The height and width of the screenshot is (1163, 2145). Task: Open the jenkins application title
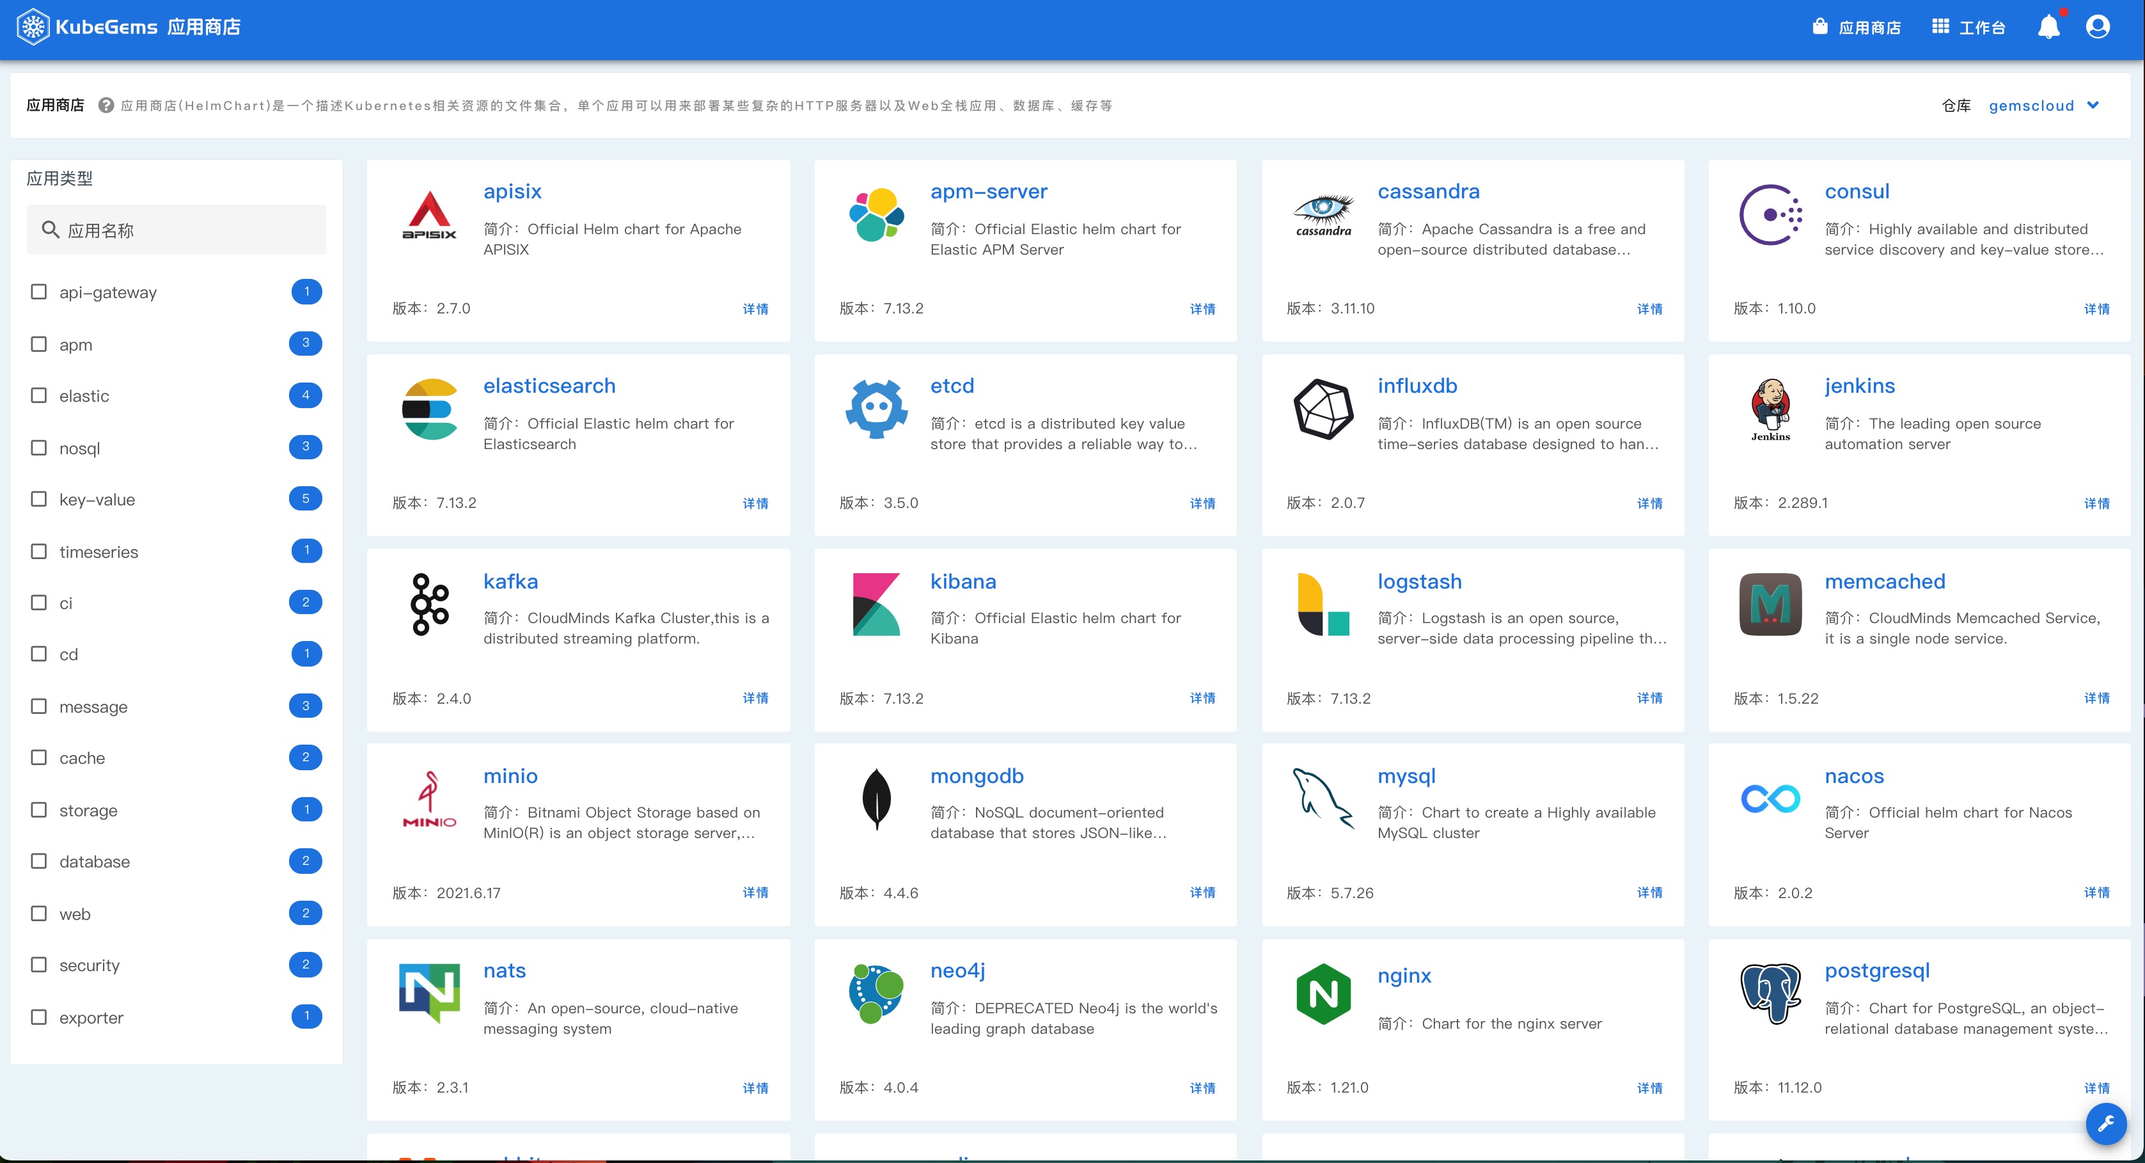point(1859,386)
